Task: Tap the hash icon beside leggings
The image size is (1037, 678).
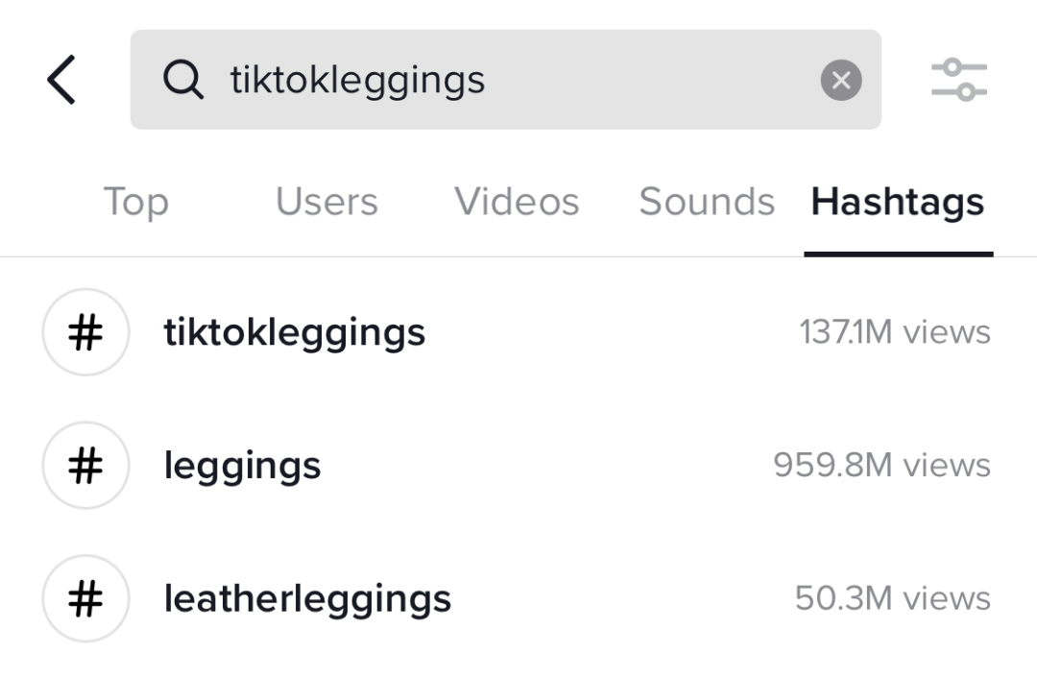Action: click(x=85, y=466)
